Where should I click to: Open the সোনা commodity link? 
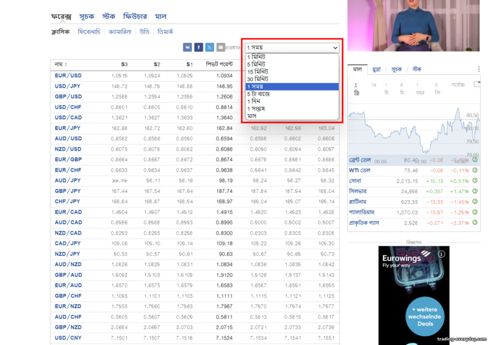pyautogui.click(x=355, y=181)
